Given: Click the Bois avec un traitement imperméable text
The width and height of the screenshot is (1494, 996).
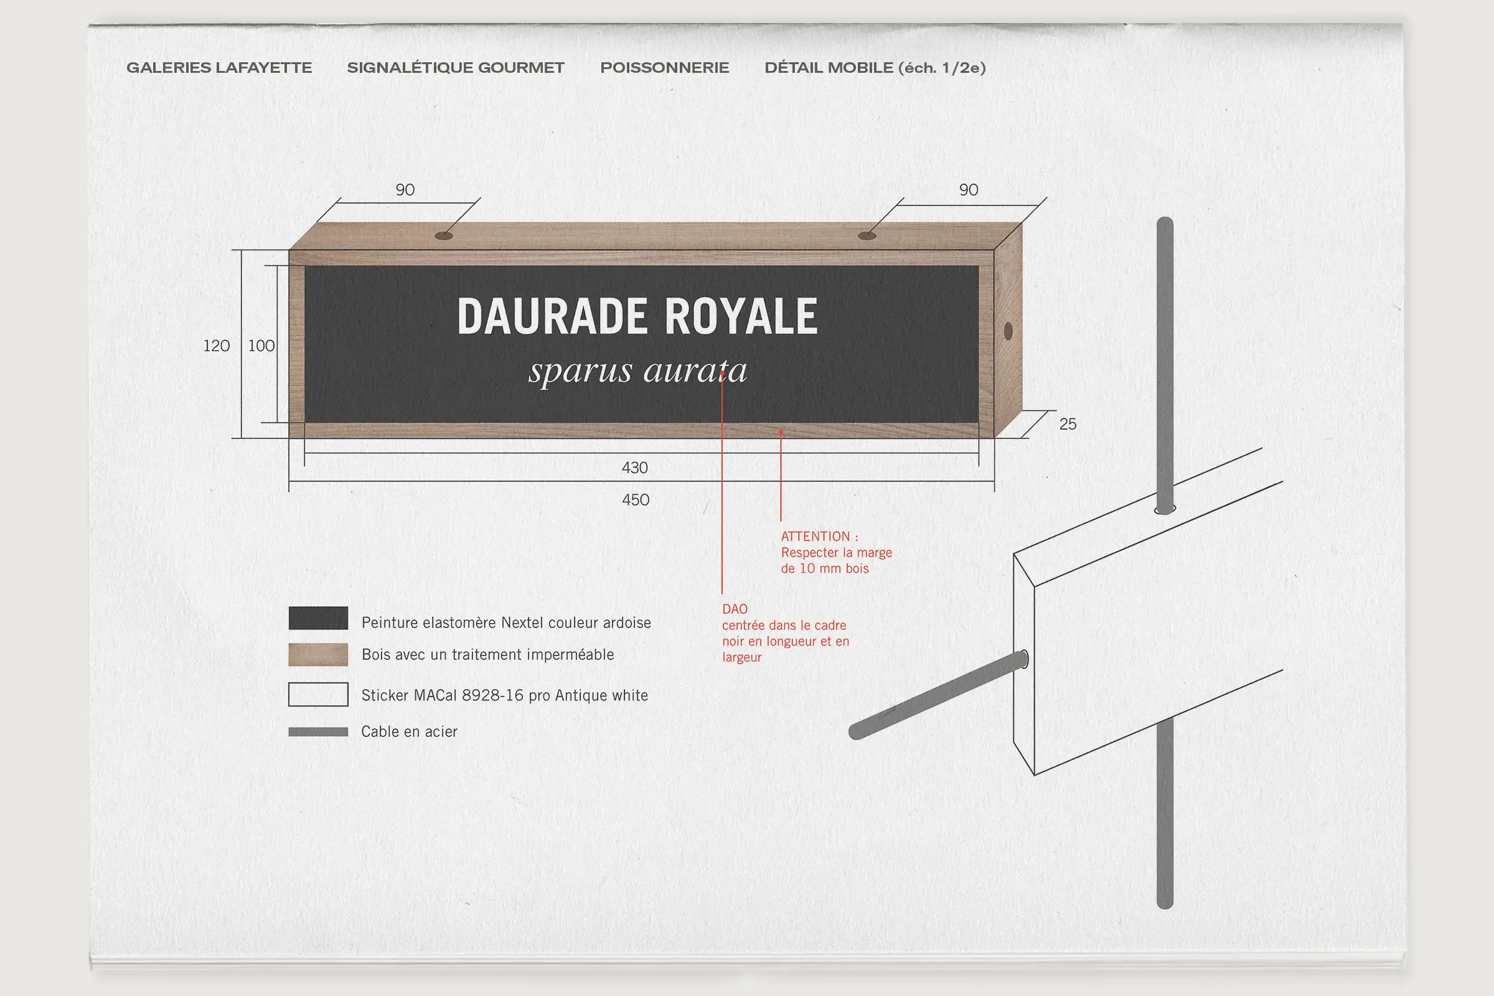Looking at the screenshot, I should (x=488, y=655).
